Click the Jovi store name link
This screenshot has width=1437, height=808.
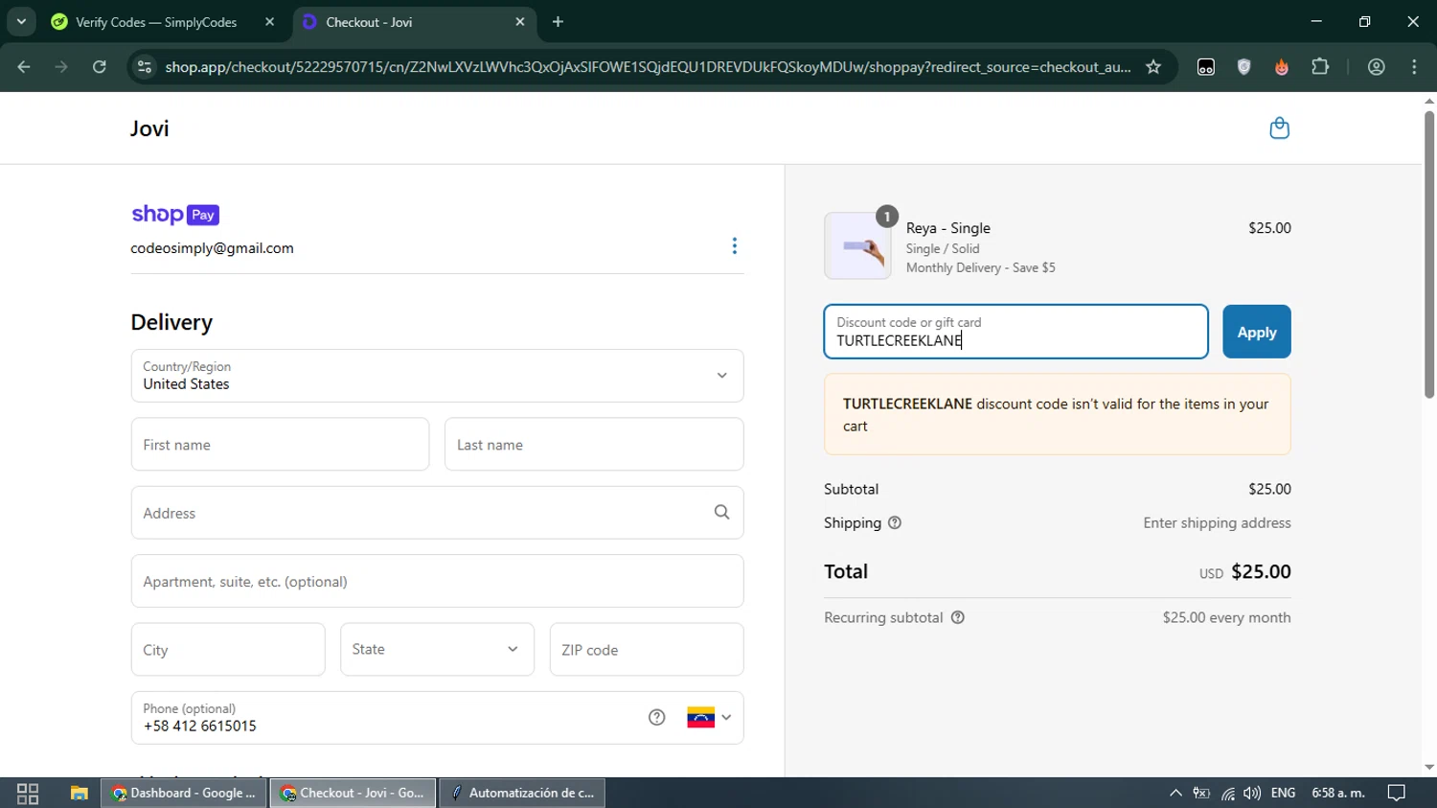[149, 128]
